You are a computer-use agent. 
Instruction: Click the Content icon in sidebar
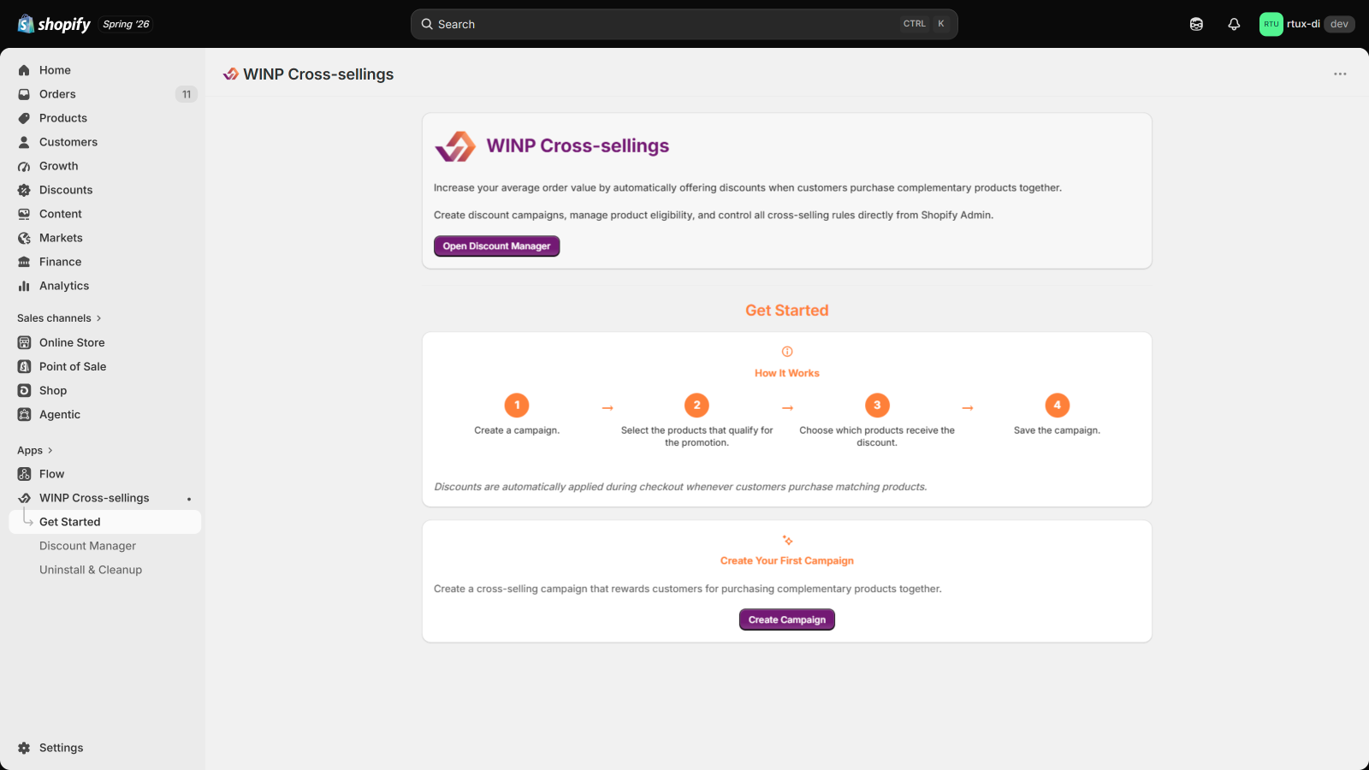point(24,214)
